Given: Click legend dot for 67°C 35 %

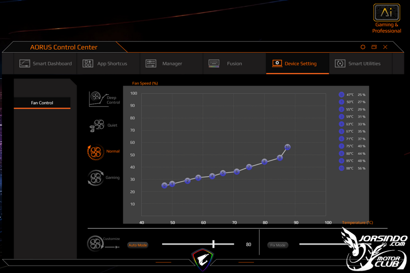Looking at the screenshot, I should 341,131.
